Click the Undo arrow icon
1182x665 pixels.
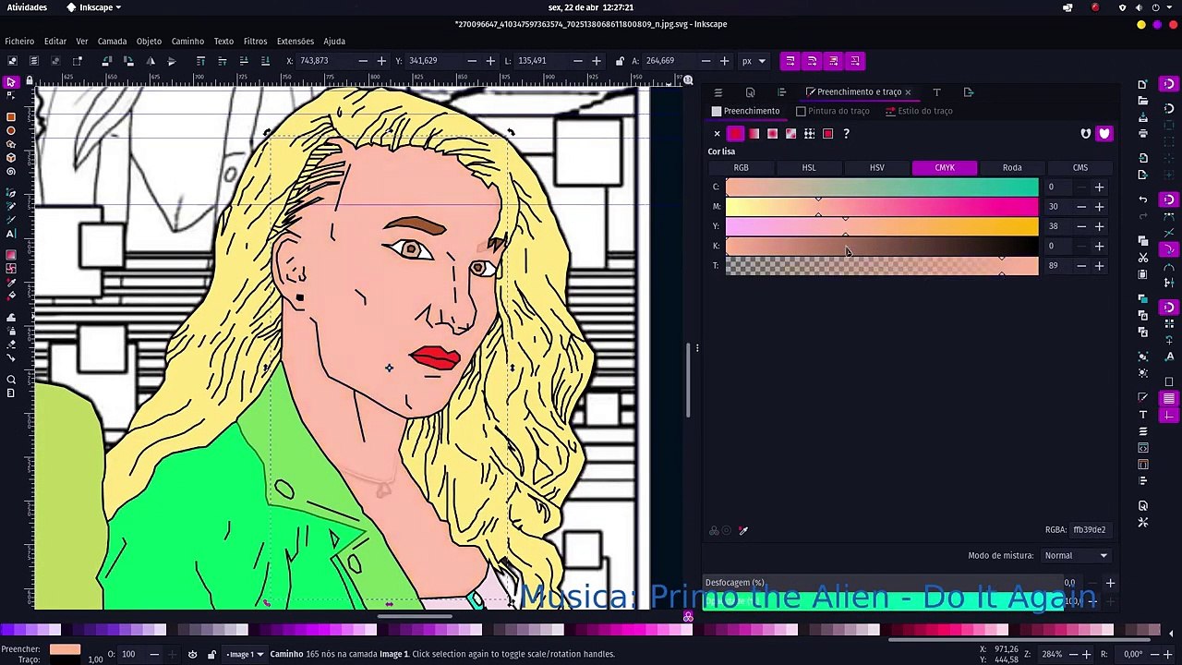click(1143, 199)
